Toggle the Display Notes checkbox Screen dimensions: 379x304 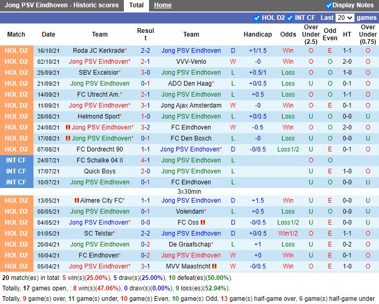coord(329,5)
